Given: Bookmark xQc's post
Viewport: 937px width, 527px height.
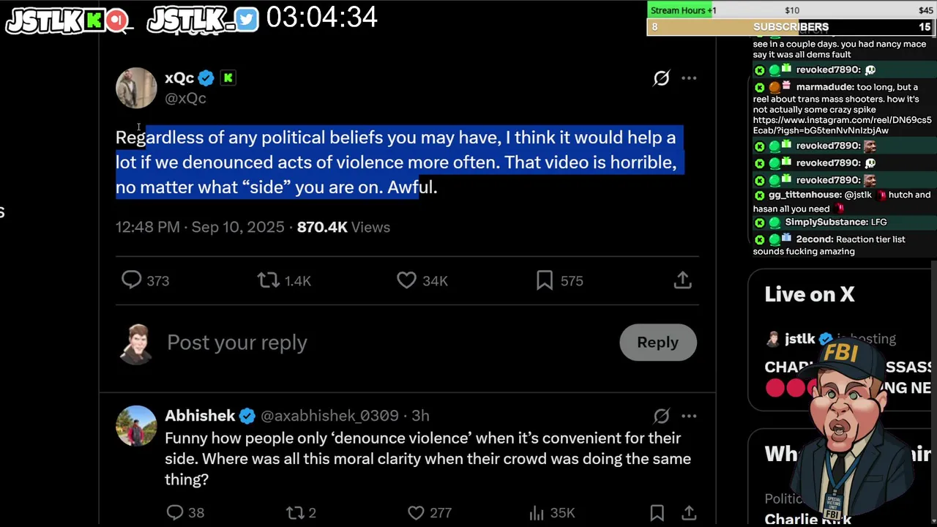Looking at the screenshot, I should pos(545,280).
